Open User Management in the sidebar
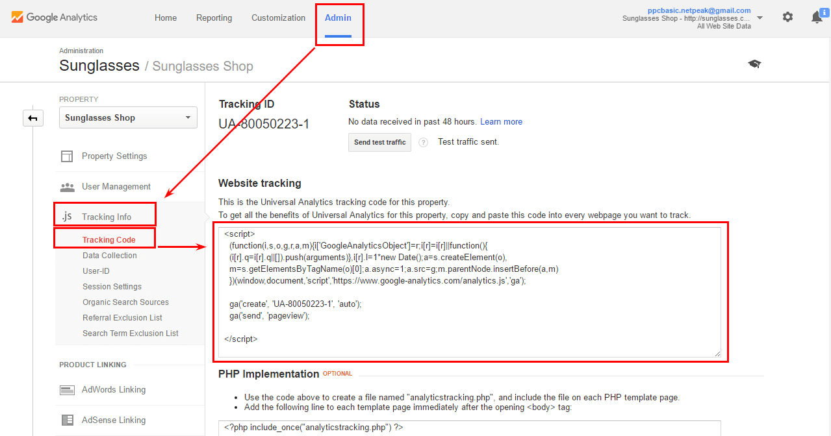831x436 pixels. [x=116, y=187]
